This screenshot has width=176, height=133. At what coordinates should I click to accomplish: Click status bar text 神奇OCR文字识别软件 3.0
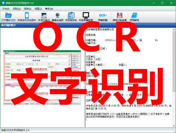pyautogui.click(x=15, y=130)
